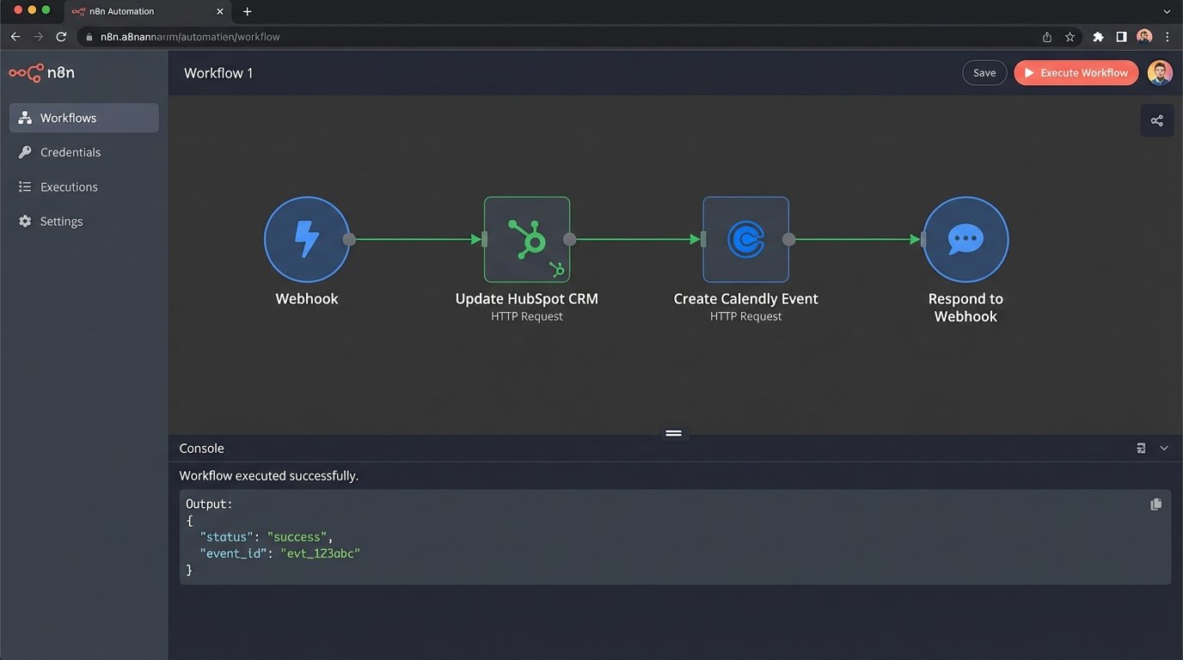Click the console clear/dock icon
The height and width of the screenshot is (660, 1183).
pos(1141,449)
